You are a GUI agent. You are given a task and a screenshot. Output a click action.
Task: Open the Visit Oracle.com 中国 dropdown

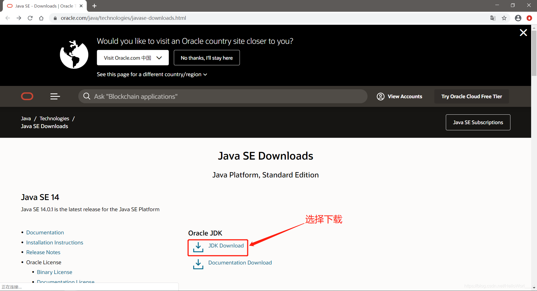click(x=133, y=58)
